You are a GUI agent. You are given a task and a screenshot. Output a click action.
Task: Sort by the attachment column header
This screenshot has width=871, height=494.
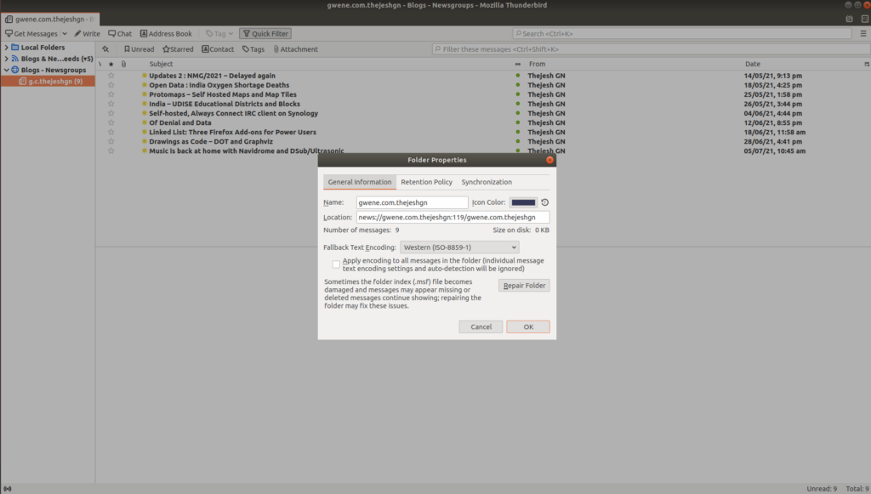point(123,64)
